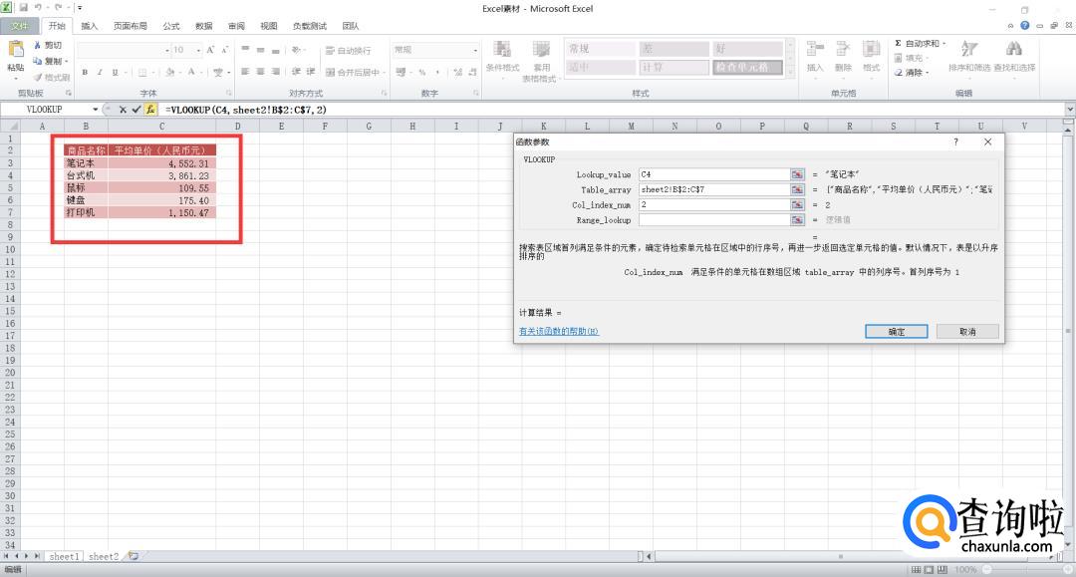Click into the Range_lookup input field
This screenshot has width=1076, height=577.
point(713,220)
